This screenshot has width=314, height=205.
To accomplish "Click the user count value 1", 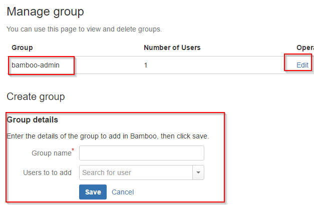I will [x=146, y=65].
